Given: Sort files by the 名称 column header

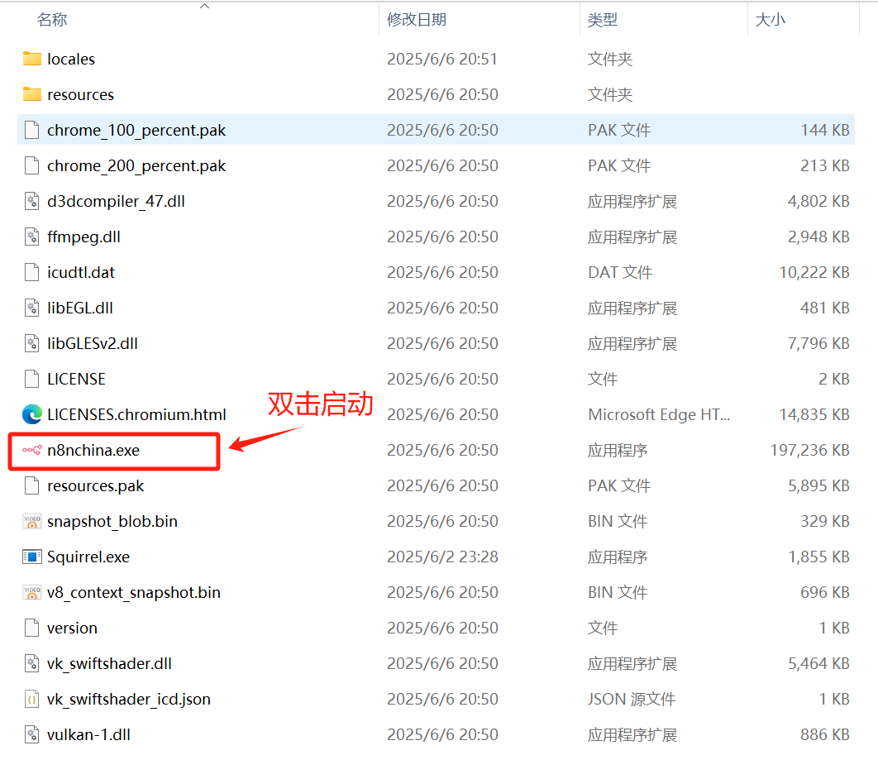Looking at the screenshot, I should pos(52,20).
